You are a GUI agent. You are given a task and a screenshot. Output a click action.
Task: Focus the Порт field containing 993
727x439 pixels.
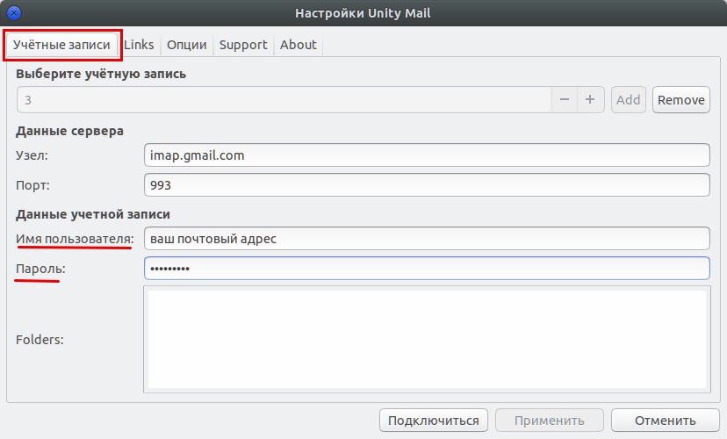tap(427, 185)
